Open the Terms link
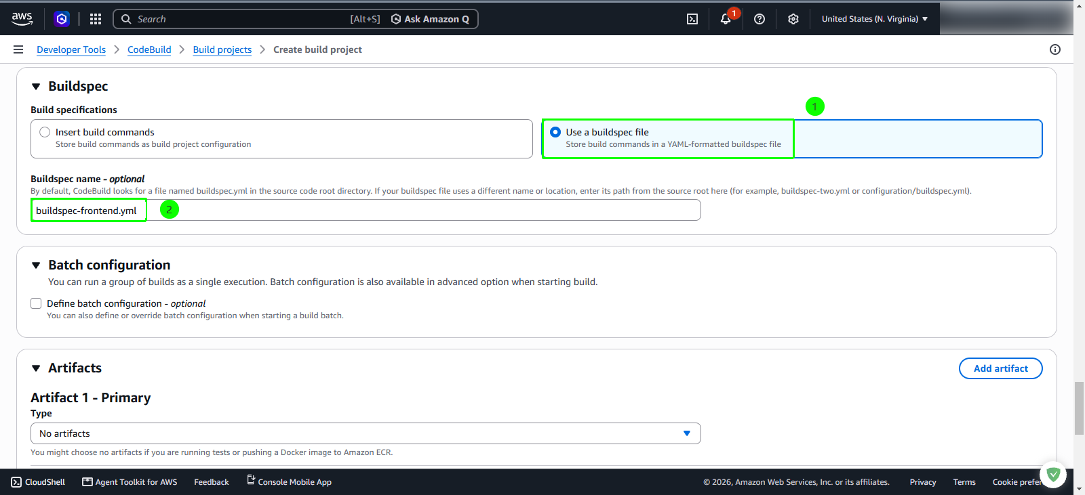The width and height of the screenshot is (1085, 495). (x=964, y=482)
